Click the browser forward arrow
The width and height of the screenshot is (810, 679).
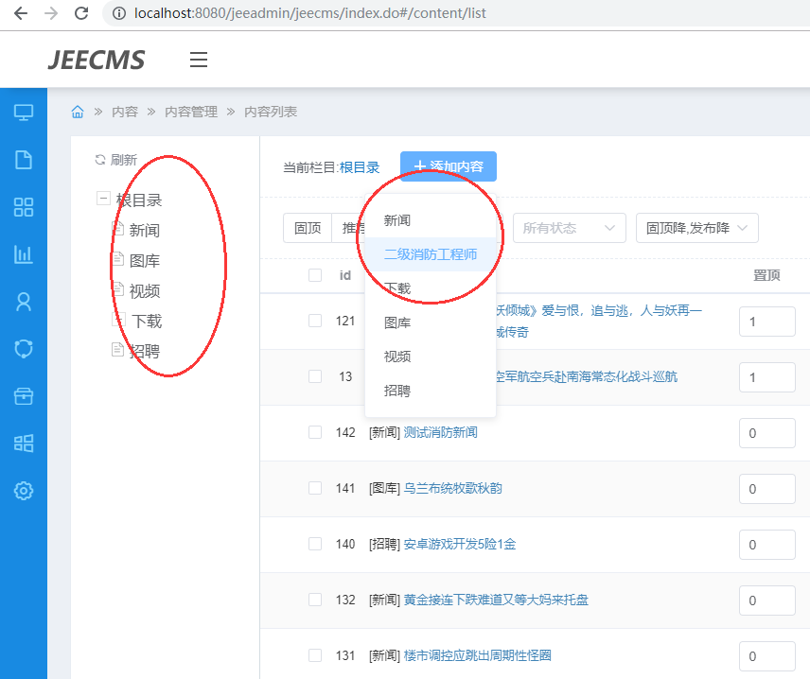coord(51,13)
